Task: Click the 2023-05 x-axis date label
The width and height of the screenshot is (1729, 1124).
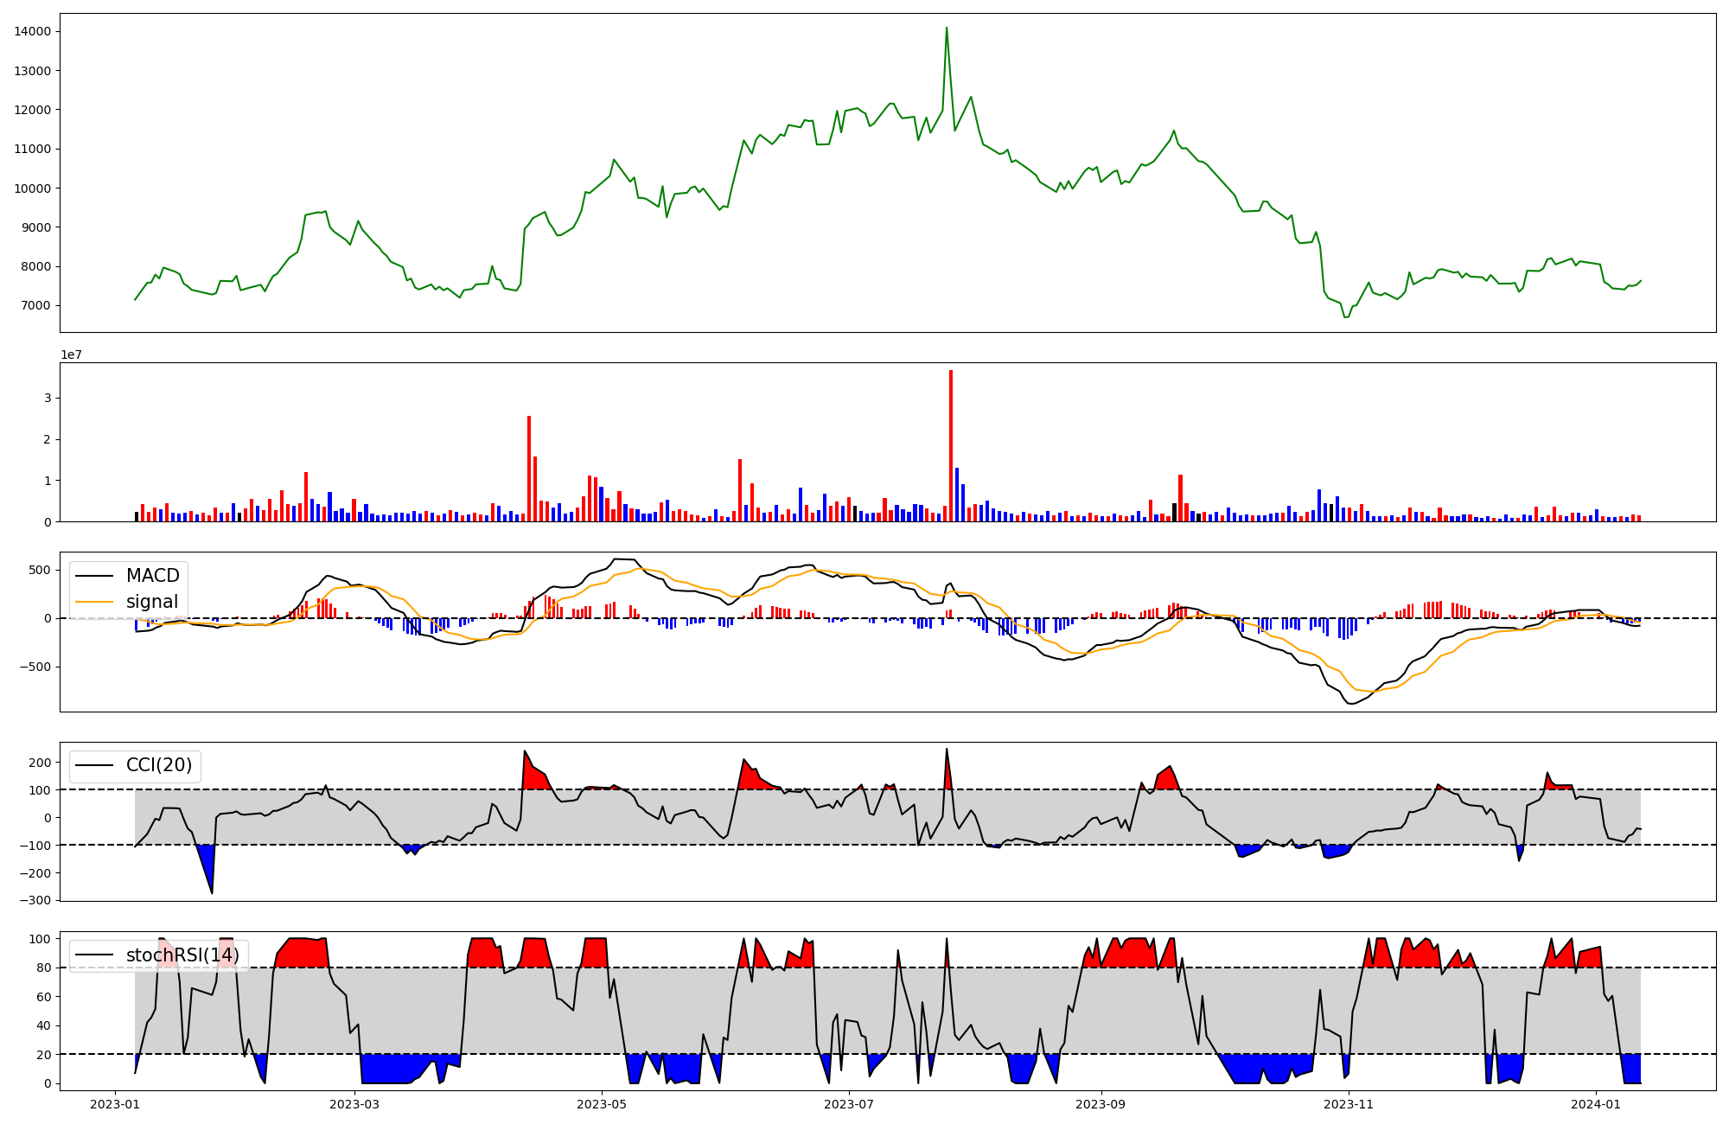Action: tap(602, 1104)
